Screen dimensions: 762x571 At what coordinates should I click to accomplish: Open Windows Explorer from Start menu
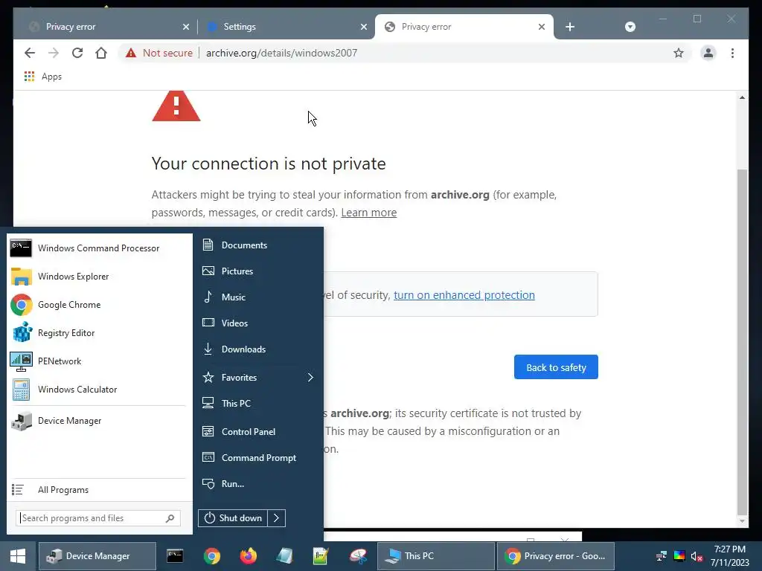pyautogui.click(x=97, y=277)
